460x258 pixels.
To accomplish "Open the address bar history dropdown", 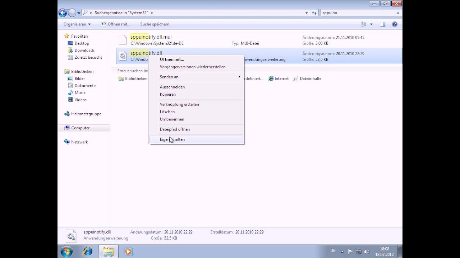I will [307, 13].
